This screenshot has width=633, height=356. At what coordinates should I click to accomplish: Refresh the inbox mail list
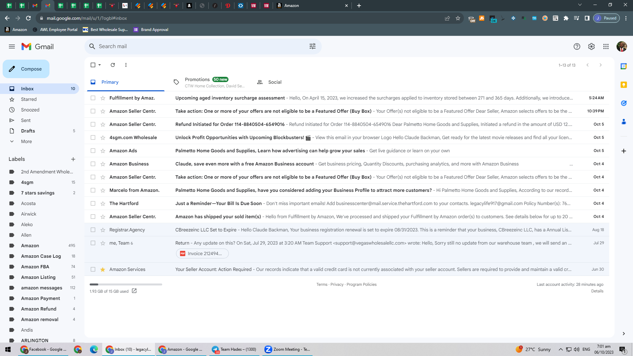tap(113, 65)
